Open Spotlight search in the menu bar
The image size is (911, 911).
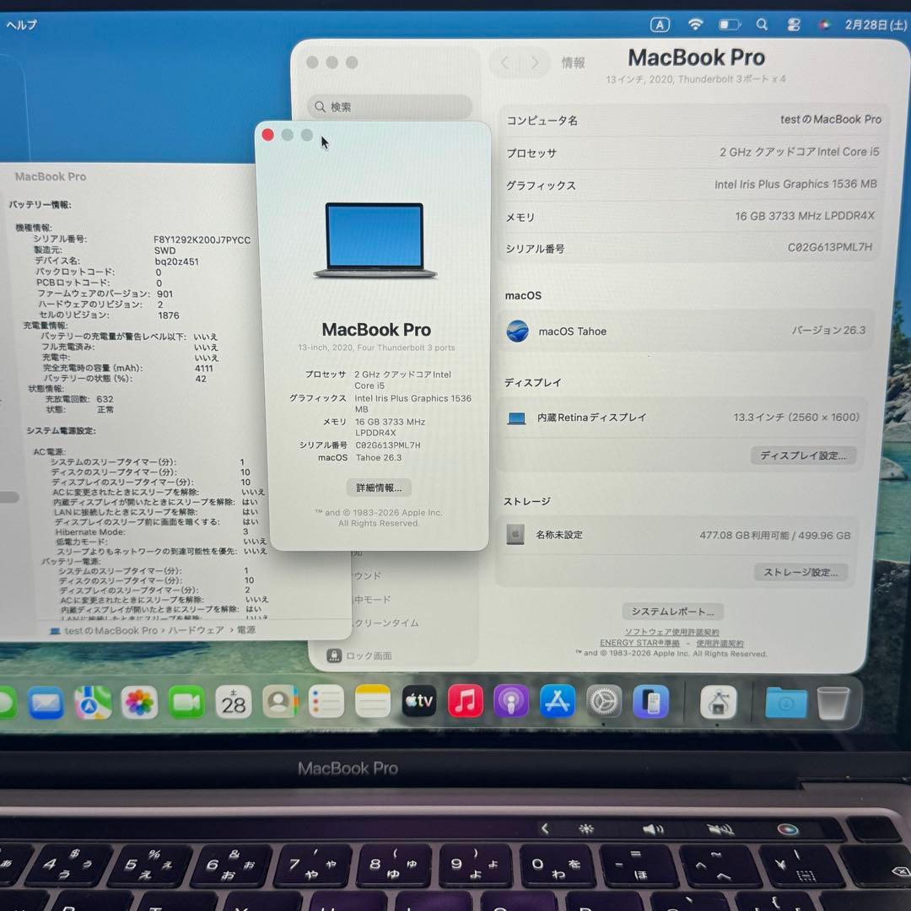pyautogui.click(x=762, y=24)
